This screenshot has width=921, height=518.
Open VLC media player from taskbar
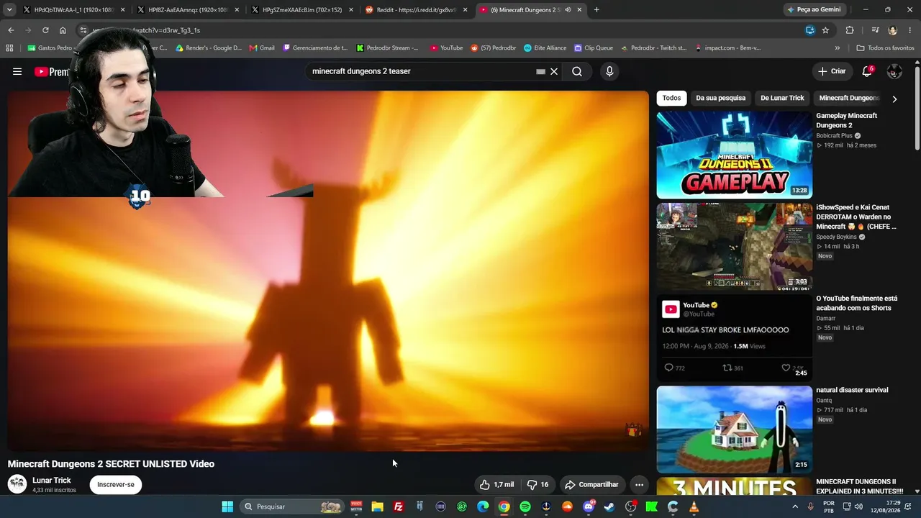(x=694, y=506)
